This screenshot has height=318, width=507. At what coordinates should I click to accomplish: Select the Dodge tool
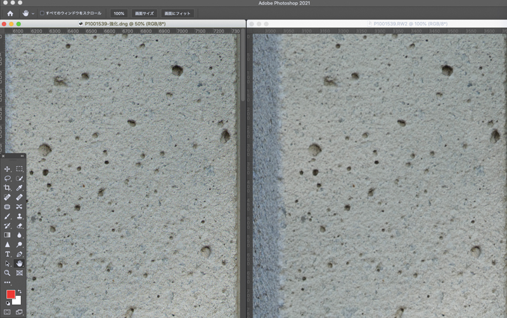click(x=20, y=245)
